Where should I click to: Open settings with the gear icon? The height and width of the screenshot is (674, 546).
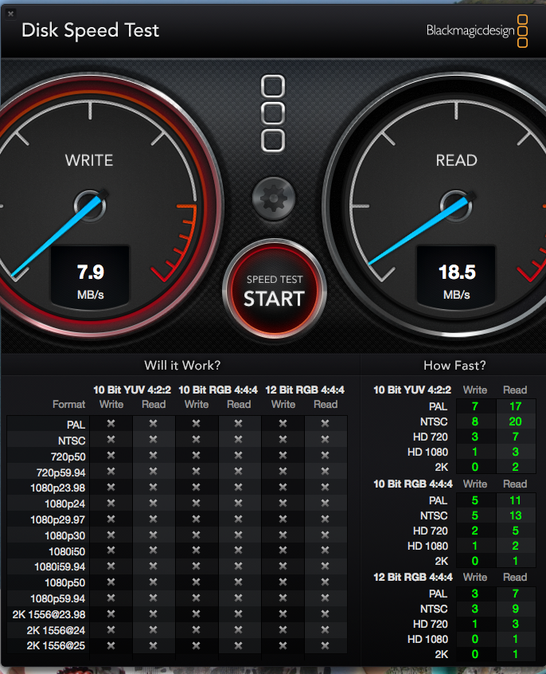[273, 195]
